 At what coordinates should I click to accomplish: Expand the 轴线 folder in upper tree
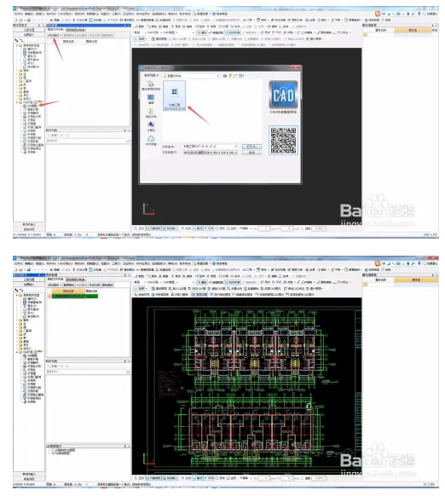17,71
